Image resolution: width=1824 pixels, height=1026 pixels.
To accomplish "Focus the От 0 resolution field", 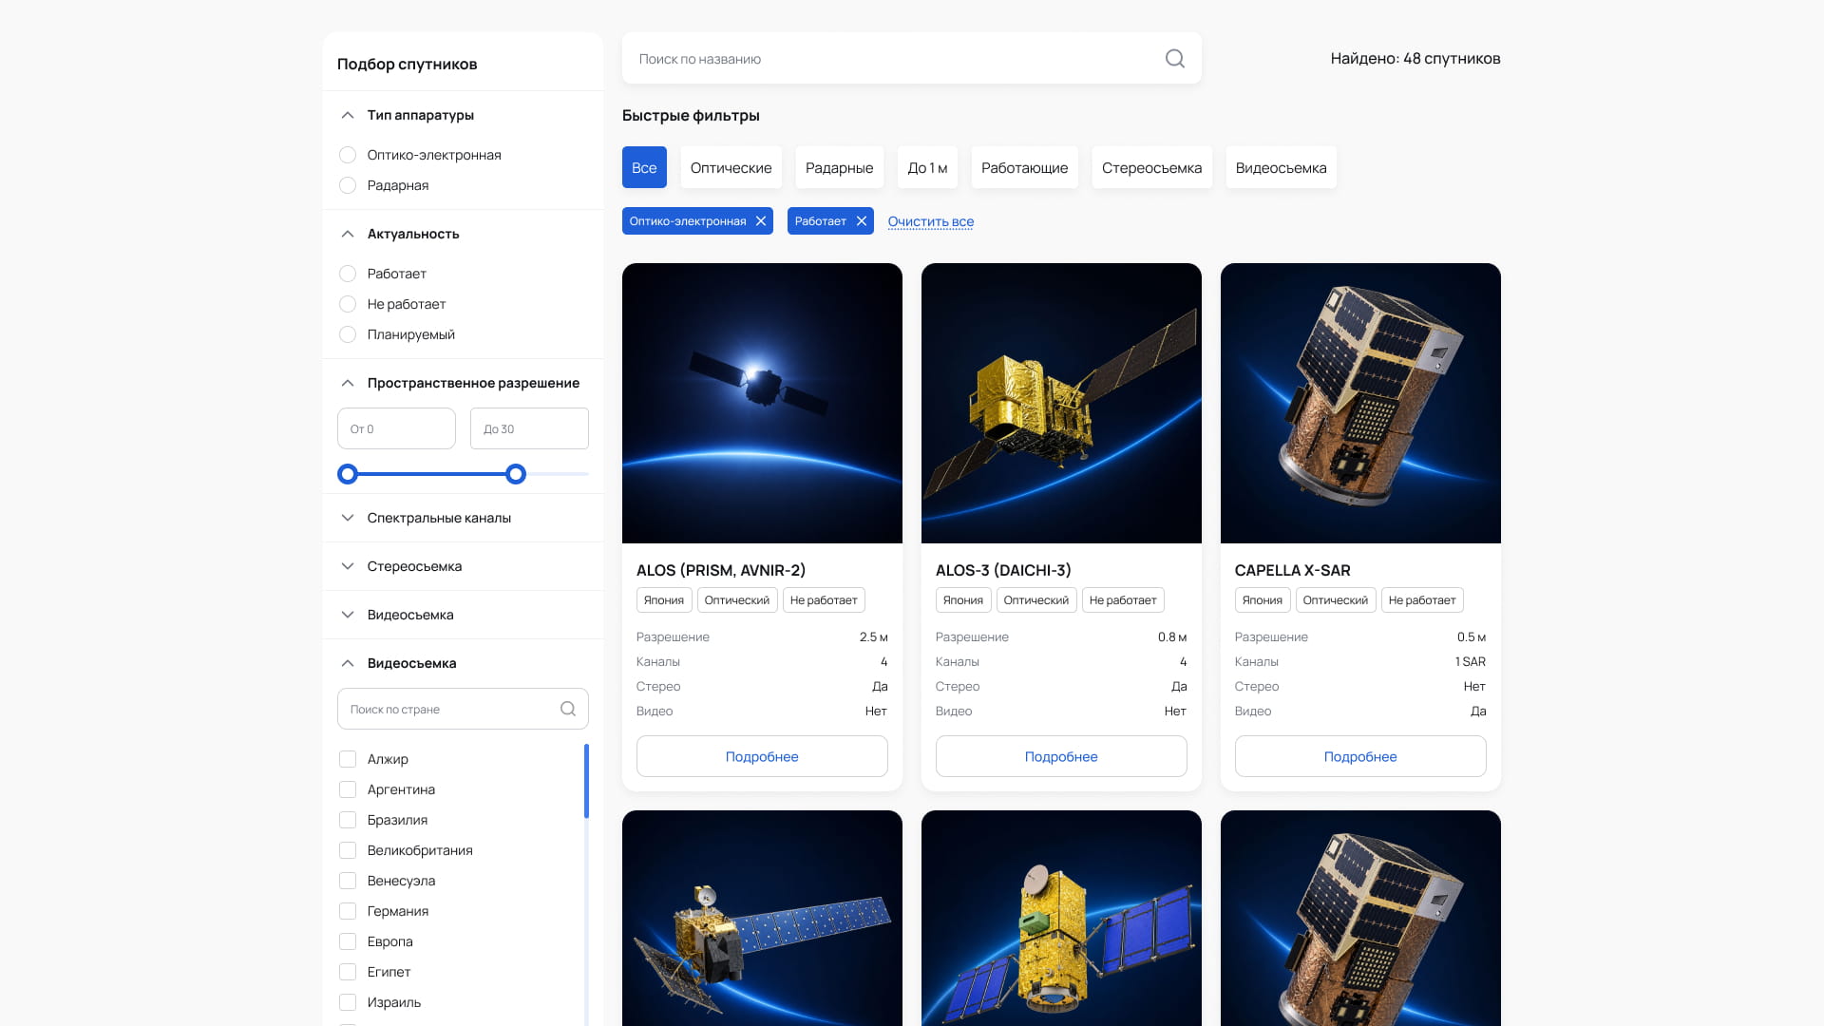I will [x=396, y=428].
